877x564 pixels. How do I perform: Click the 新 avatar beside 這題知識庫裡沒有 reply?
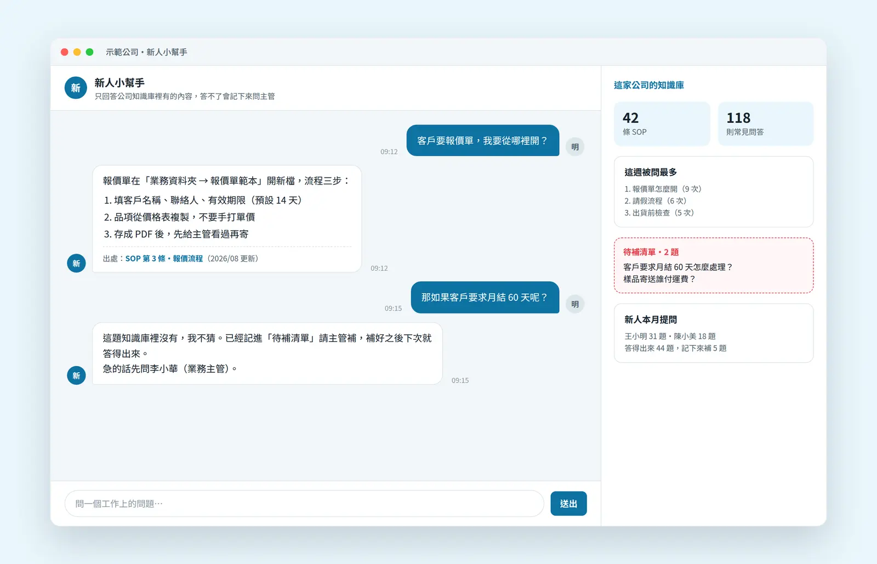coord(76,375)
